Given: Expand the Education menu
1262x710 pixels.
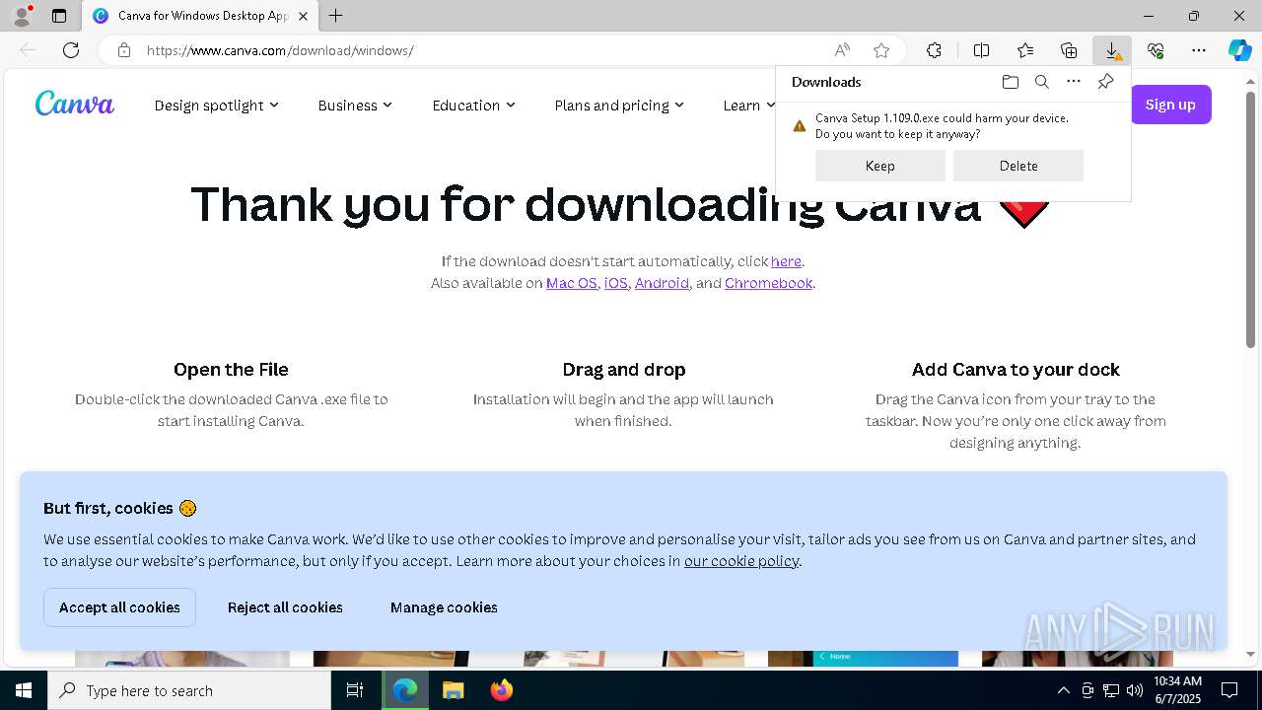Looking at the screenshot, I should (473, 106).
